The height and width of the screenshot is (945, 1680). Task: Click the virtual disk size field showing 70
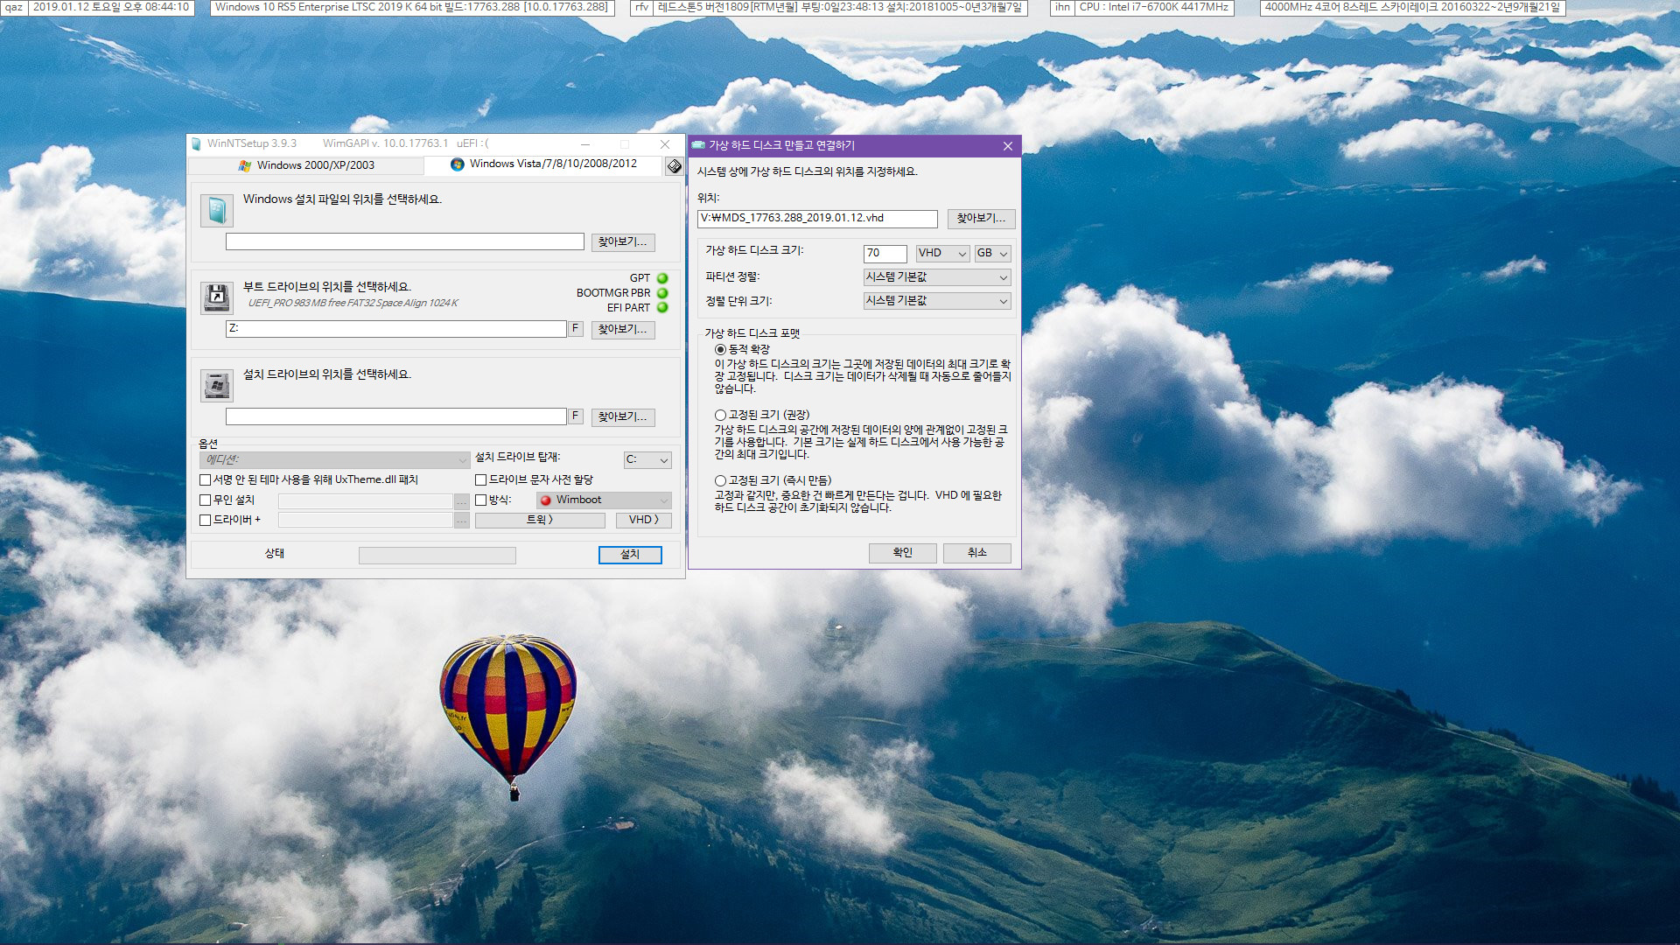885,254
